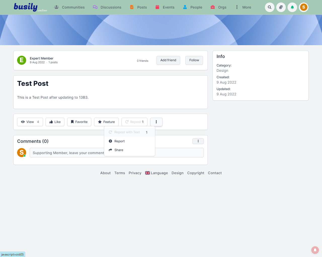Open notifications bell icon
322x257 pixels.
point(292,7)
